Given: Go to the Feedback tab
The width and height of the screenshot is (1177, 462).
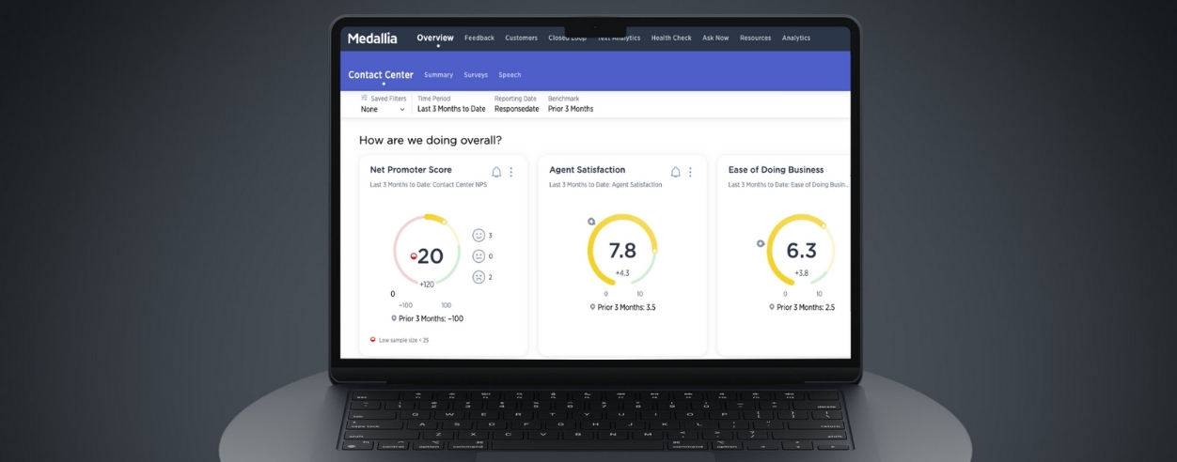Looking at the screenshot, I should click(x=479, y=38).
